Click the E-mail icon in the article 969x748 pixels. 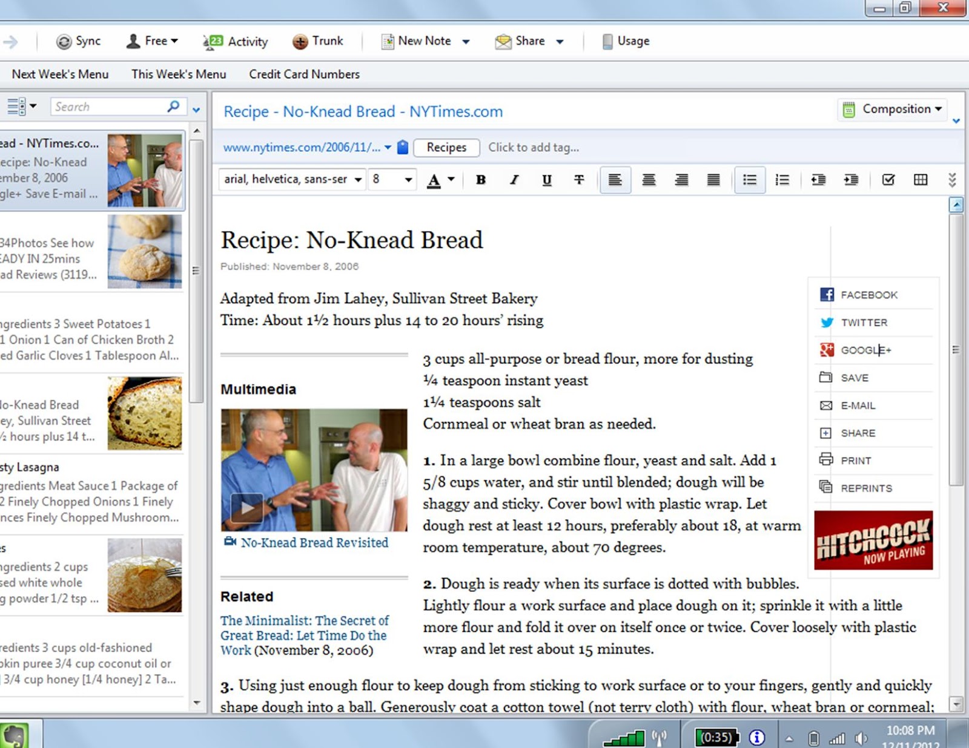(x=826, y=405)
